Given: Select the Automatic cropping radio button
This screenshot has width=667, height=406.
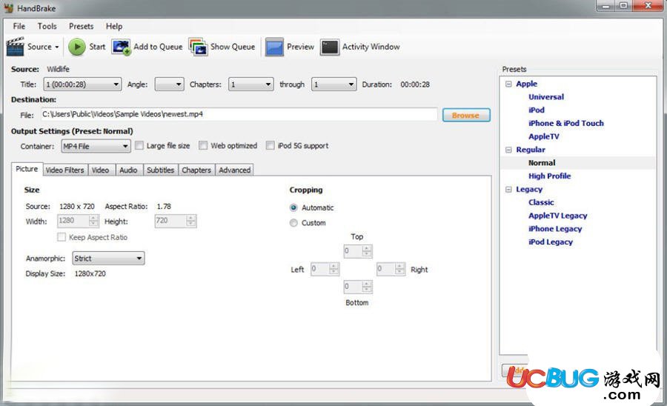Looking at the screenshot, I should (293, 208).
